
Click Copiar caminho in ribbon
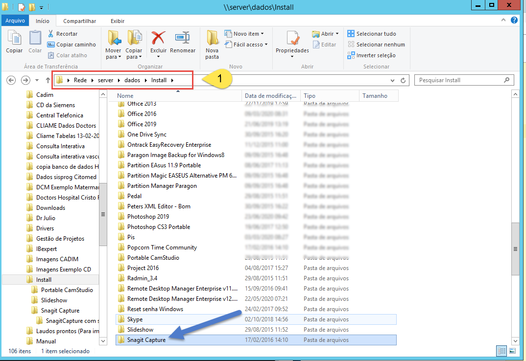click(72, 45)
